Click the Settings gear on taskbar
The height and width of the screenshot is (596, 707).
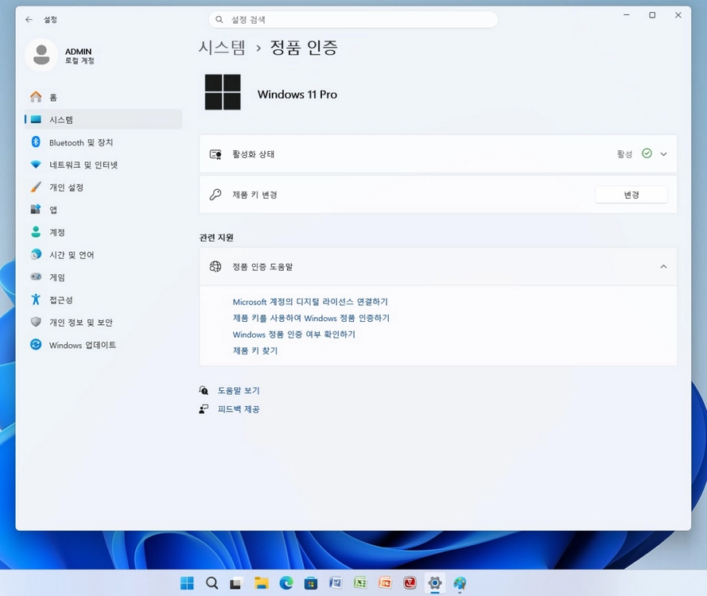click(x=435, y=583)
